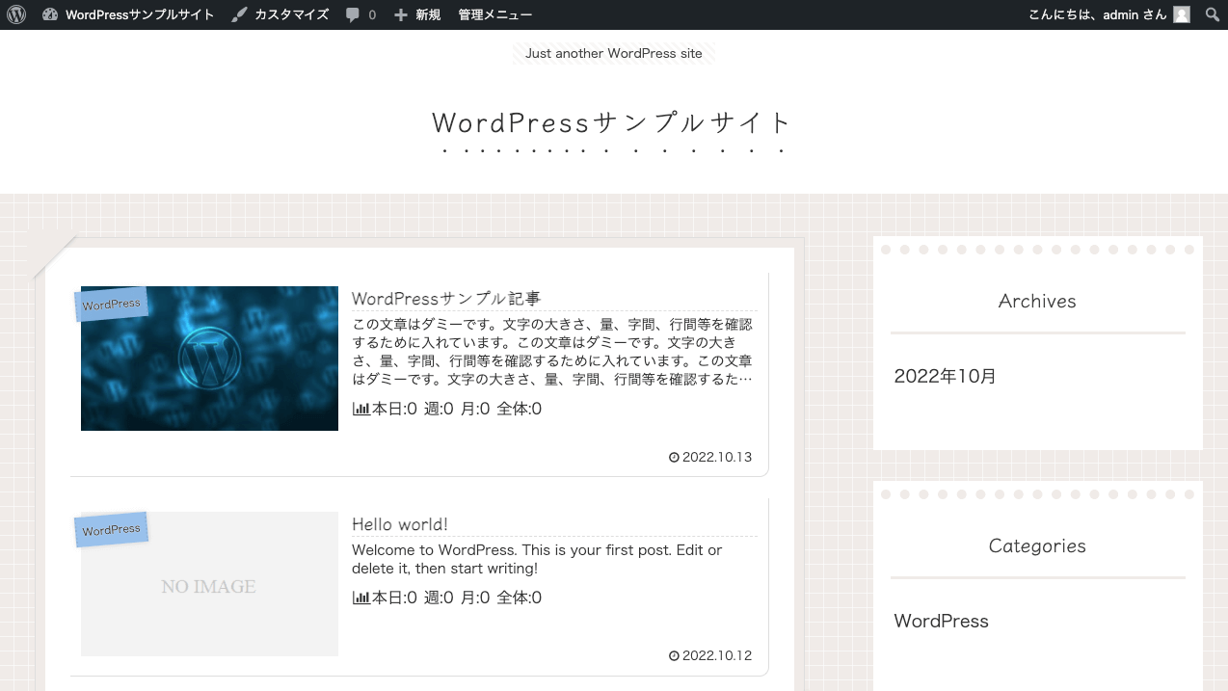Click the bar chart icon in WordPressサンプル記事 stats
Viewport: 1228px width, 691px height.
[x=361, y=409]
